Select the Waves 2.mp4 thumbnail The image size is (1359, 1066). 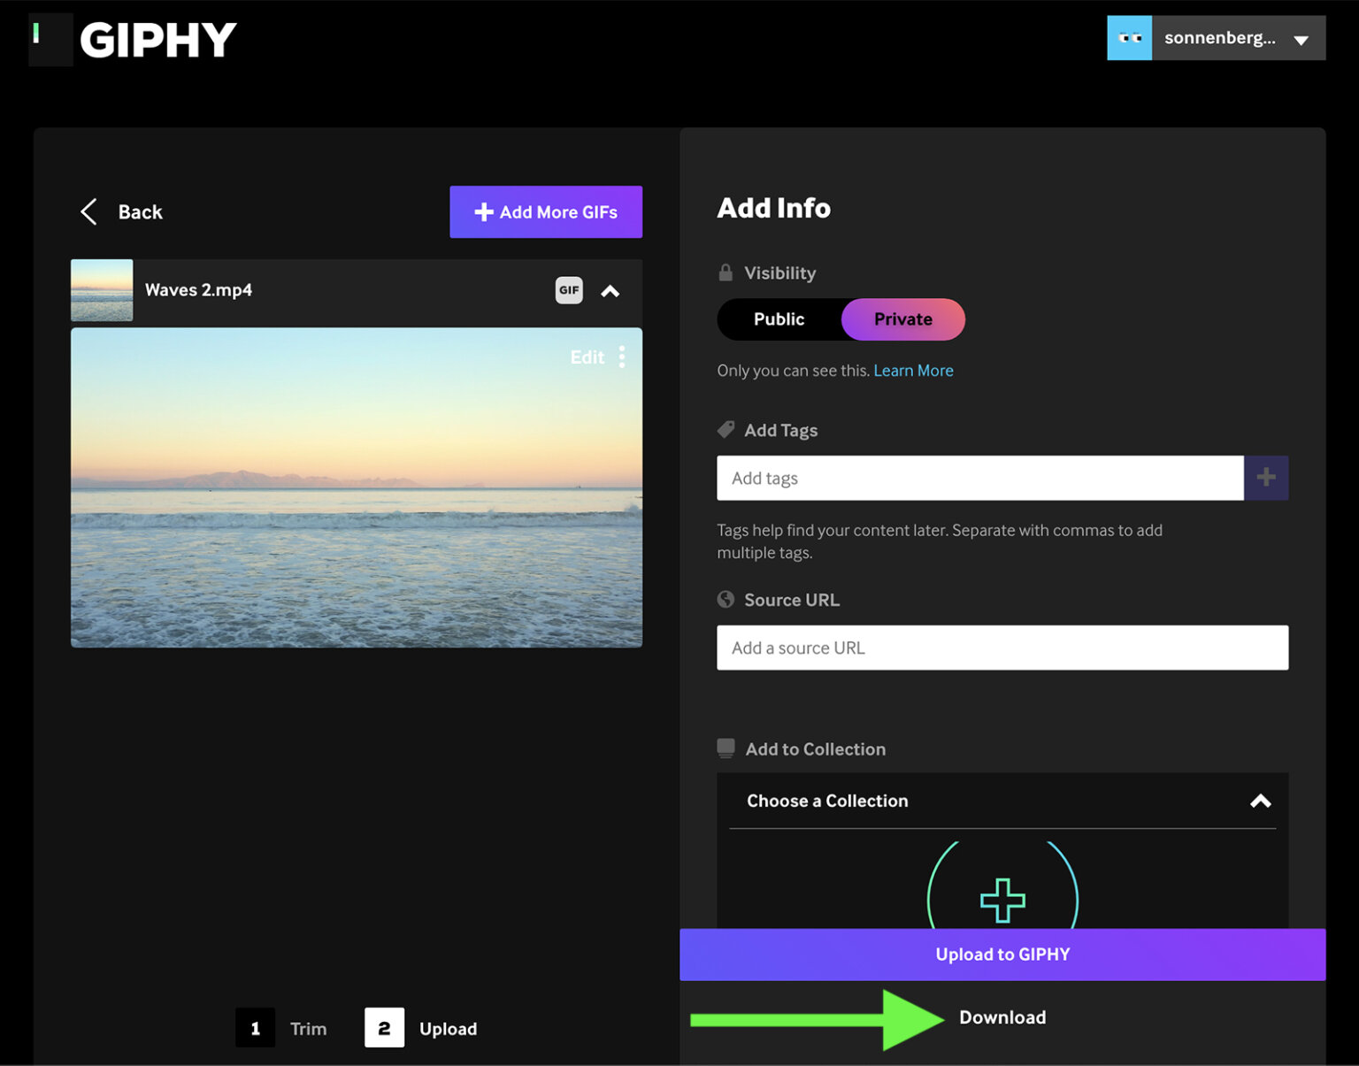click(102, 290)
